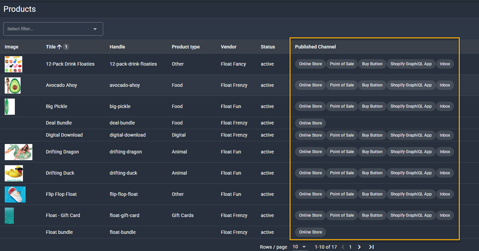479x251 pixels.
Task: Open the 12-Pack Drink Floaties image
Action: click(13, 64)
